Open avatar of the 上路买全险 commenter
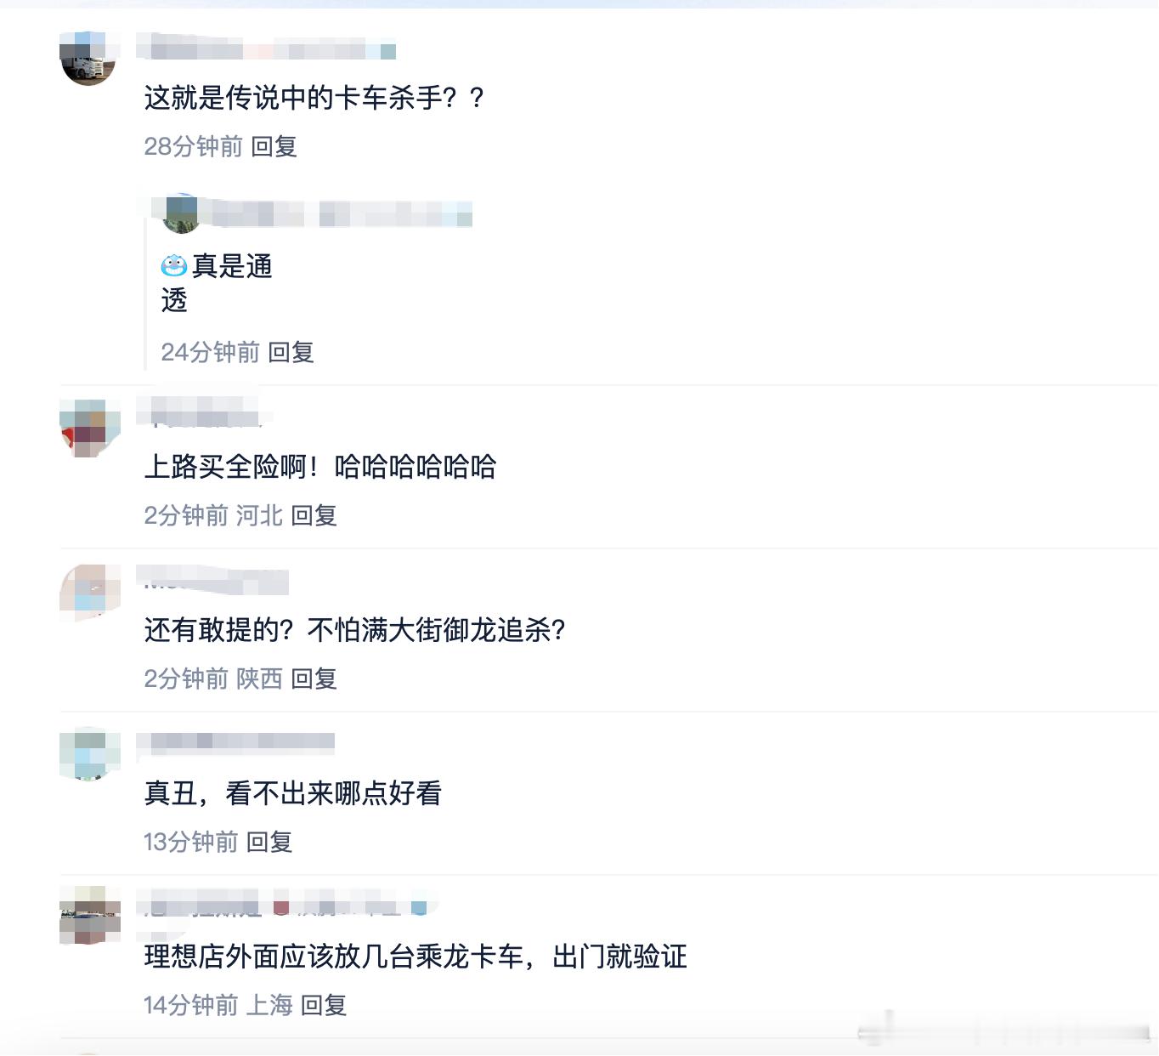Screen dimensions: 1159x1056 [x=88, y=428]
